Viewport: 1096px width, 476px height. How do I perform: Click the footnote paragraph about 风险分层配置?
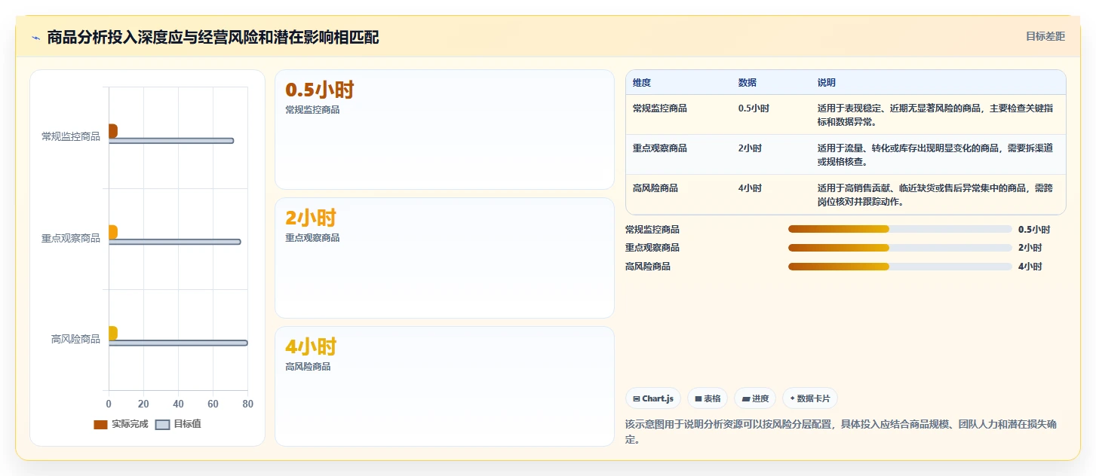click(841, 432)
